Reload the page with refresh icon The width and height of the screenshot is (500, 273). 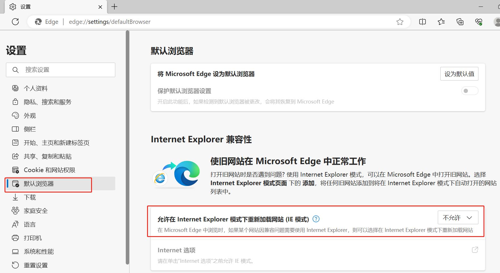(x=15, y=22)
